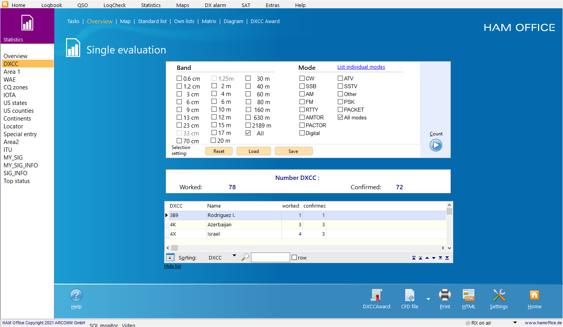
Task: Click the Reset selection button
Action: coord(219,151)
